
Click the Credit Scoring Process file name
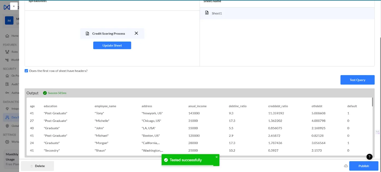click(109, 34)
